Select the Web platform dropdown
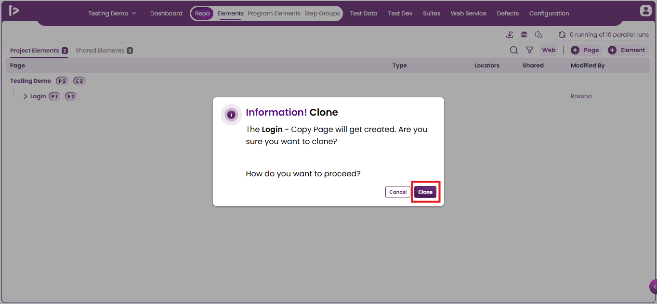The width and height of the screenshot is (657, 304). click(549, 50)
